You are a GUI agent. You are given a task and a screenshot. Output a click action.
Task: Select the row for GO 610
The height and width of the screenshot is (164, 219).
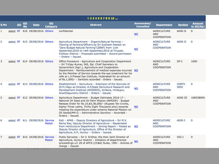pos(12,137)
